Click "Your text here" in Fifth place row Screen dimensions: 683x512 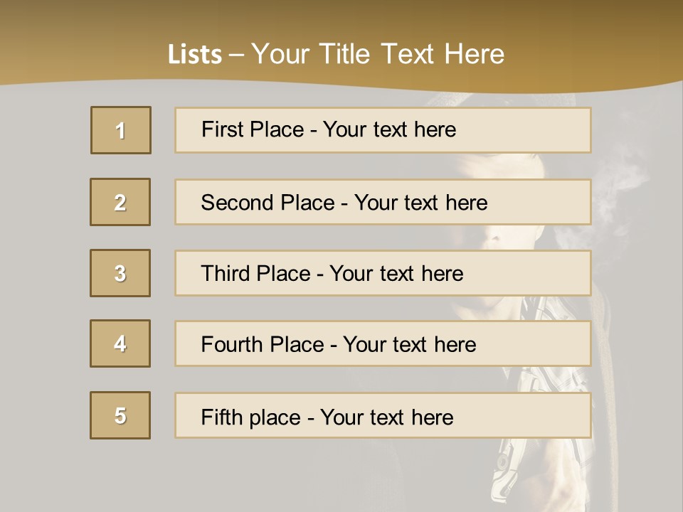coord(386,417)
